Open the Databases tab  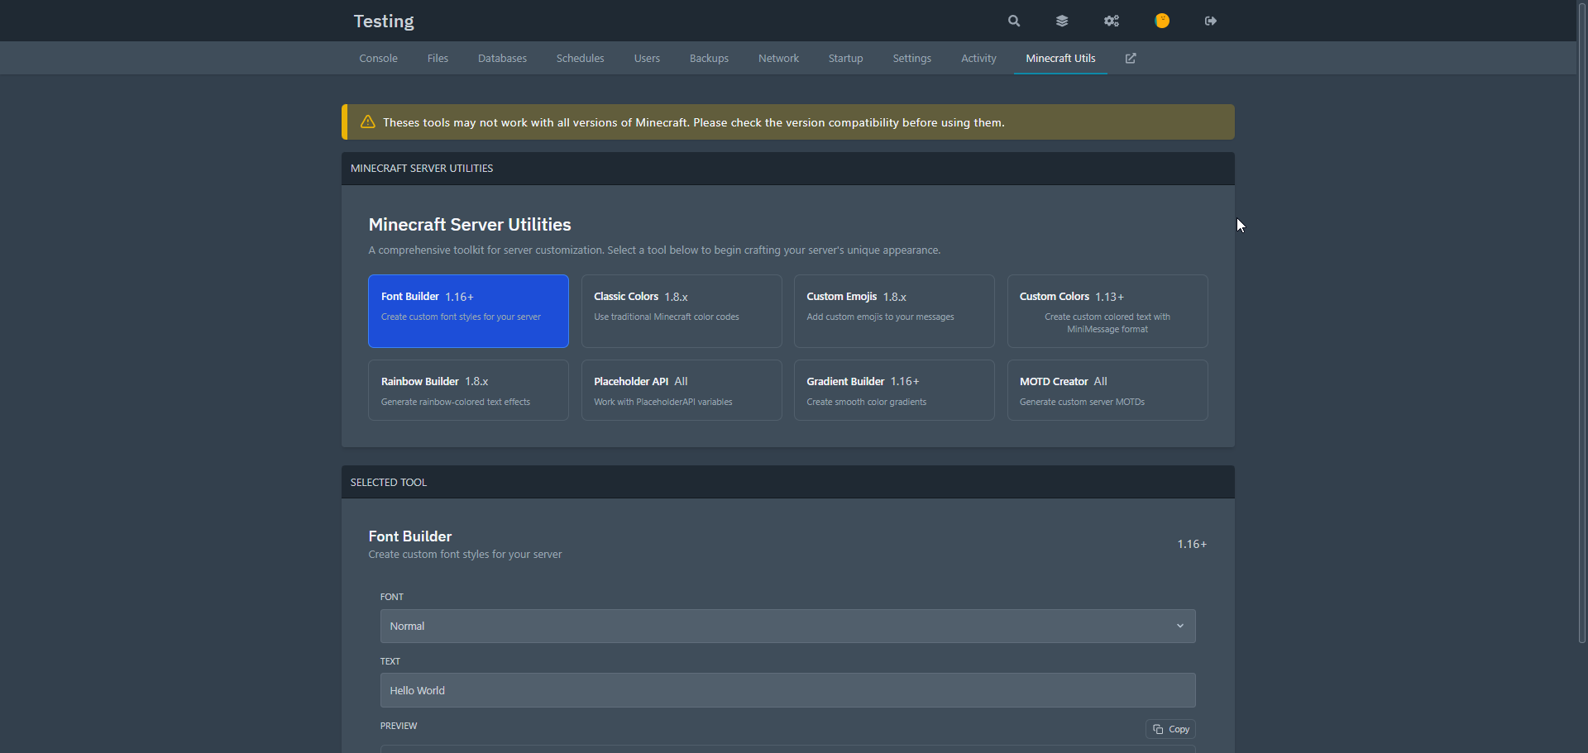[x=502, y=58]
